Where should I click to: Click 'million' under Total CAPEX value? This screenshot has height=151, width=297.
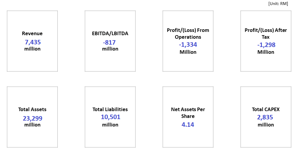(266, 125)
